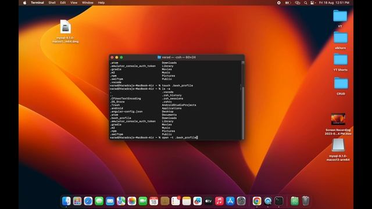This screenshot has height=209, width=372.
Task: Open the Terminal application menu
Action: pos(37,3)
